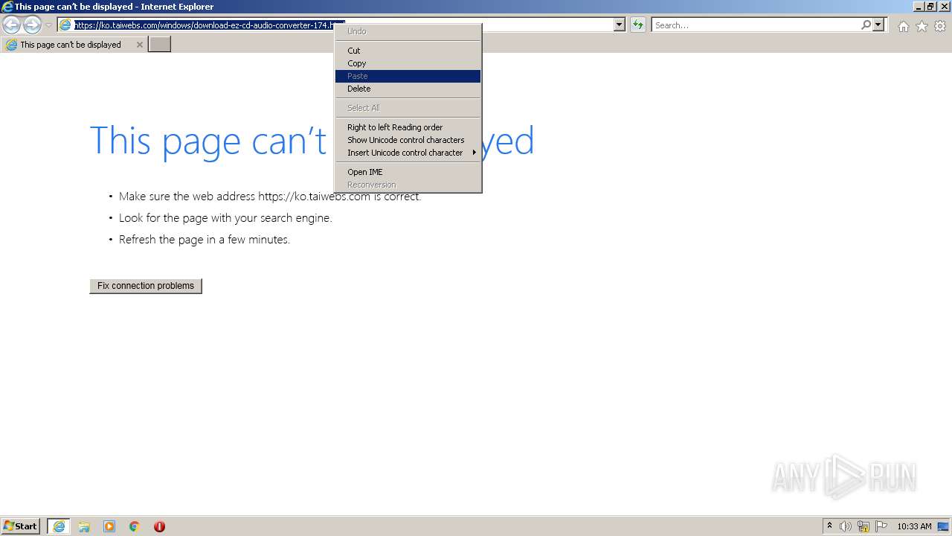Choose Select All in the context menu

[x=408, y=108]
